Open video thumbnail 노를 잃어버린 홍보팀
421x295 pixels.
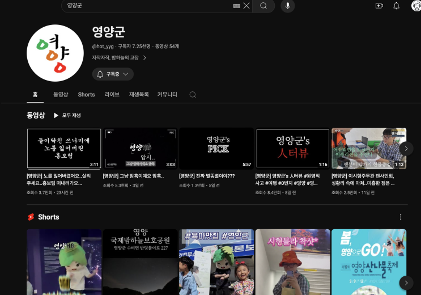pos(64,149)
